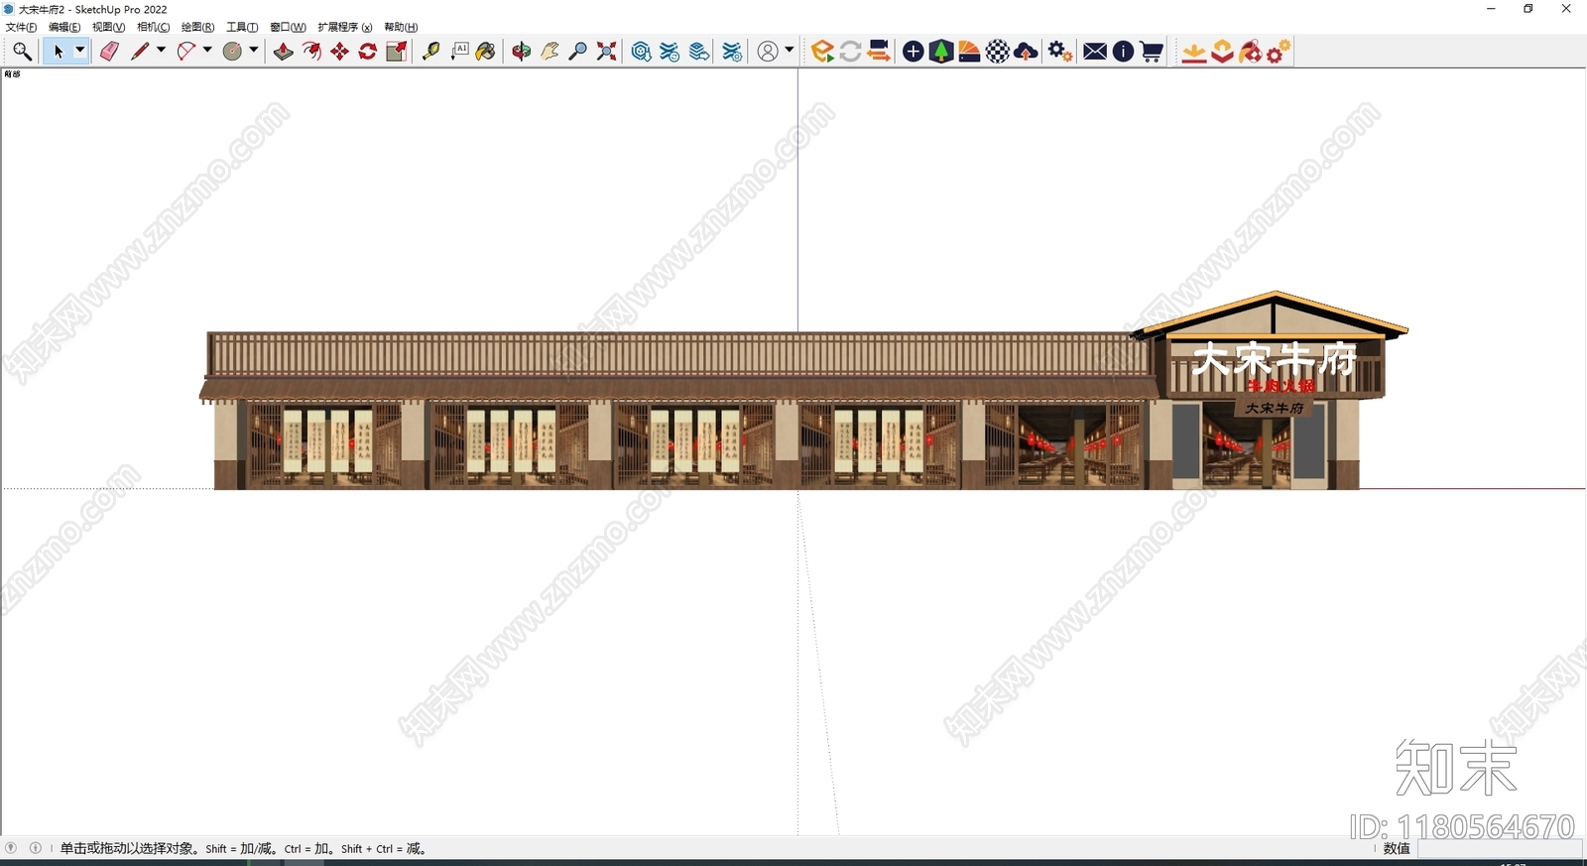Click the paint bucket lifebuoy plugin icon
The height and width of the screenshot is (866, 1587).
pos(1251,52)
